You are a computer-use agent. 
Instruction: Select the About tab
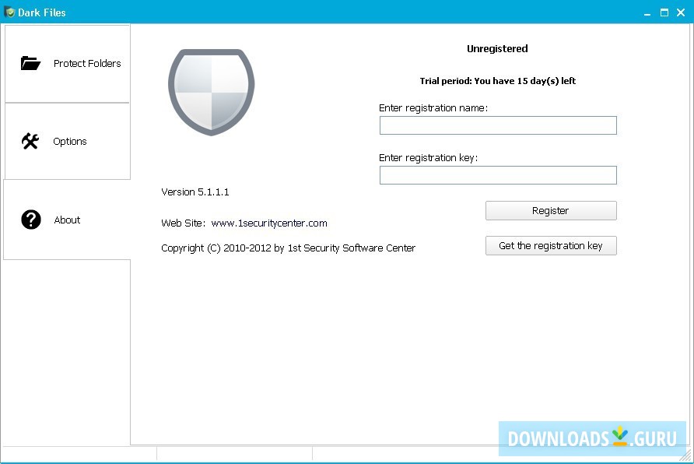point(67,220)
